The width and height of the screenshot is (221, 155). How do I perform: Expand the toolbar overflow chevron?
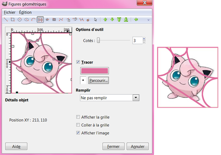148,20
